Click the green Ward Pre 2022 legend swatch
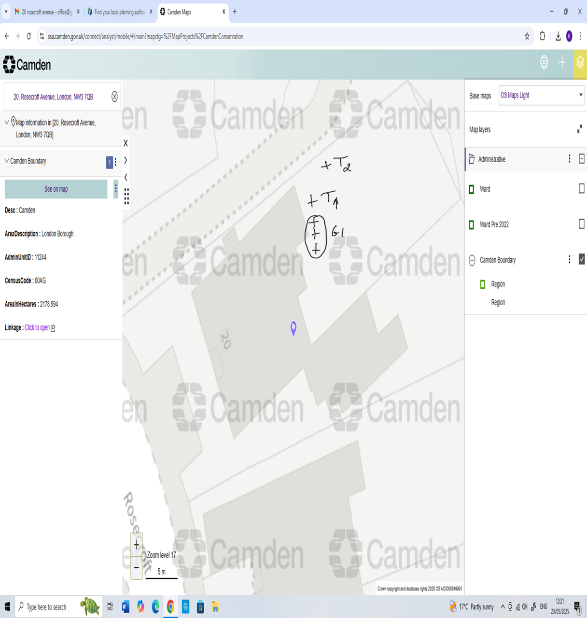This screenshot has width=587, height=618. pos(472,225)
